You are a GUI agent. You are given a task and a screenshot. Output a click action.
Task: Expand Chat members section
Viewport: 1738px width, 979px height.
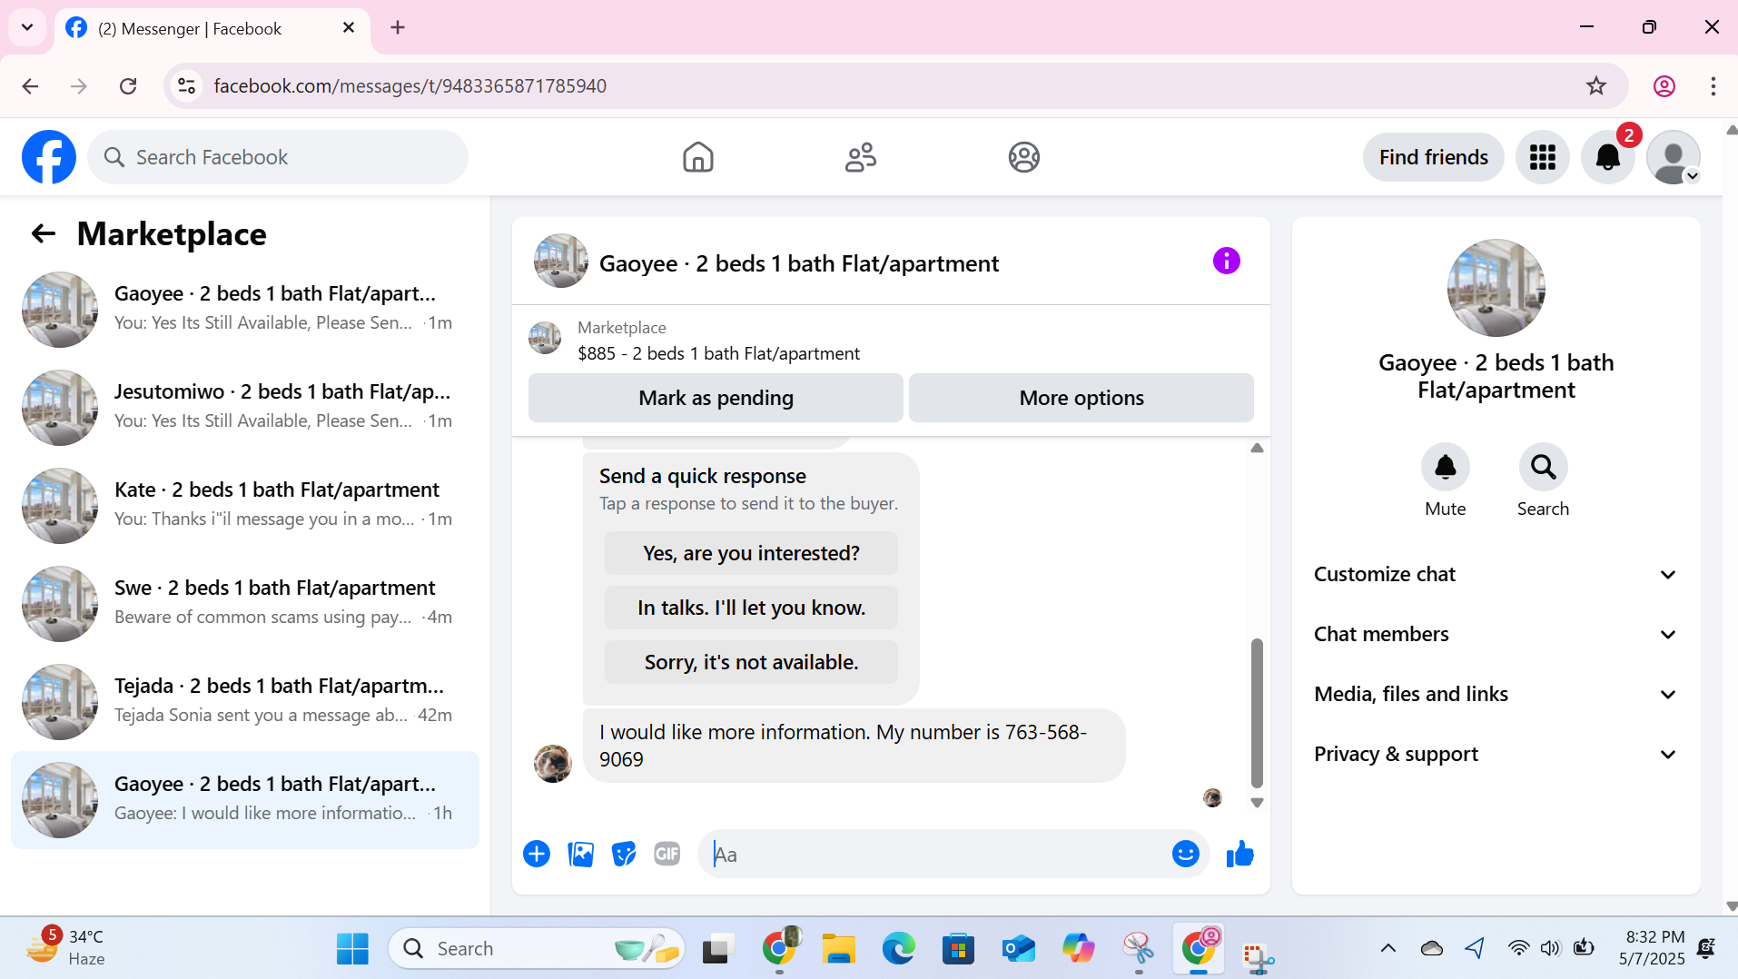point(1496,634)
